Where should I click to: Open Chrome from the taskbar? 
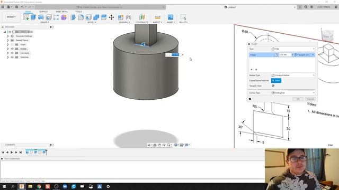(39, 186)
